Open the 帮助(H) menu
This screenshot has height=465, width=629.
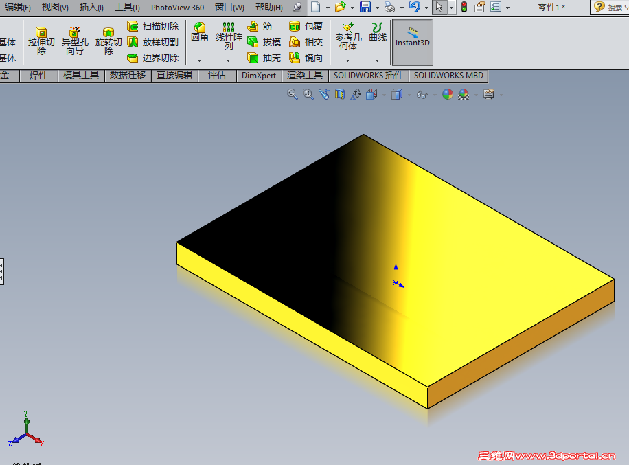tap(269, 8)
